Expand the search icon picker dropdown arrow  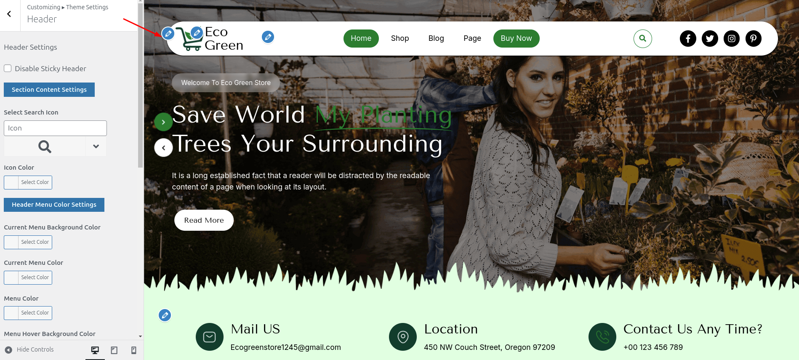click(x=96, y=147)
